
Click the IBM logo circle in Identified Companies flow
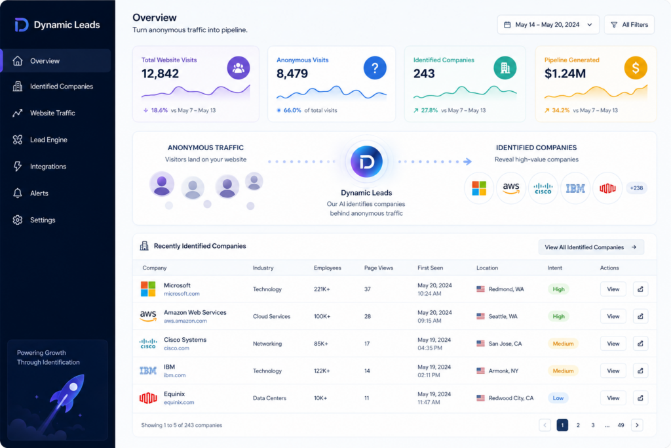(x=575, y=188)
